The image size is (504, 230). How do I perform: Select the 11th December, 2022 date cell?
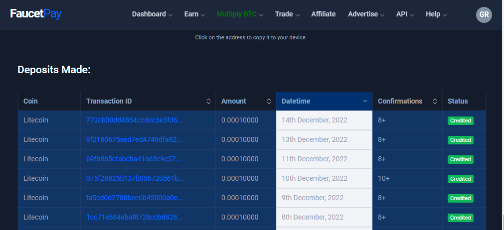click(325, 159)
